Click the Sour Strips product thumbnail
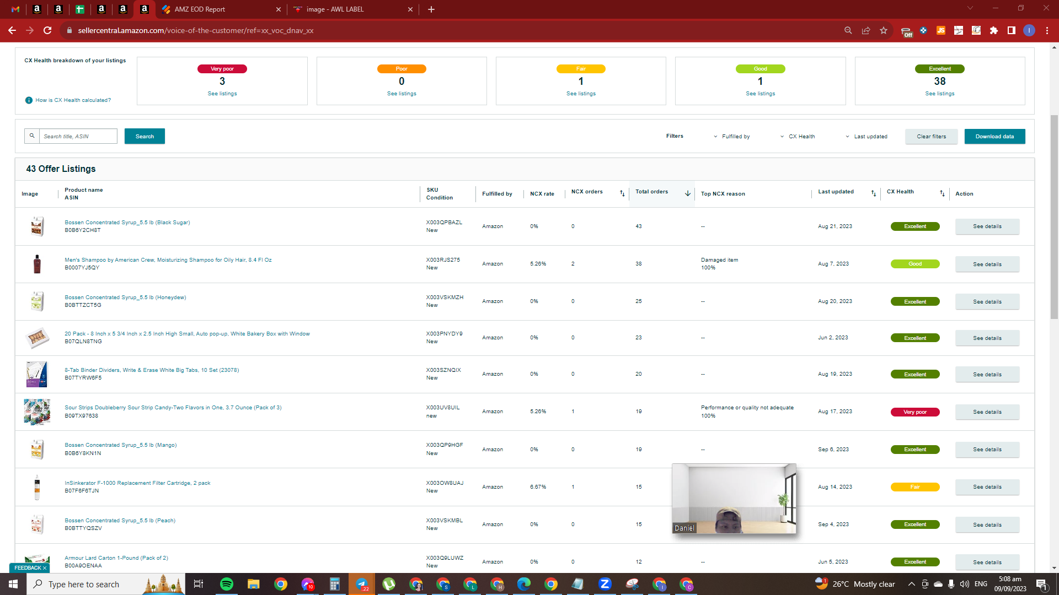The image size is (1059, 595). [37, 412]
